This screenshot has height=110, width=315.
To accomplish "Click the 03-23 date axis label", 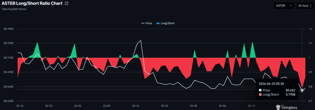I will coord(165,106).
